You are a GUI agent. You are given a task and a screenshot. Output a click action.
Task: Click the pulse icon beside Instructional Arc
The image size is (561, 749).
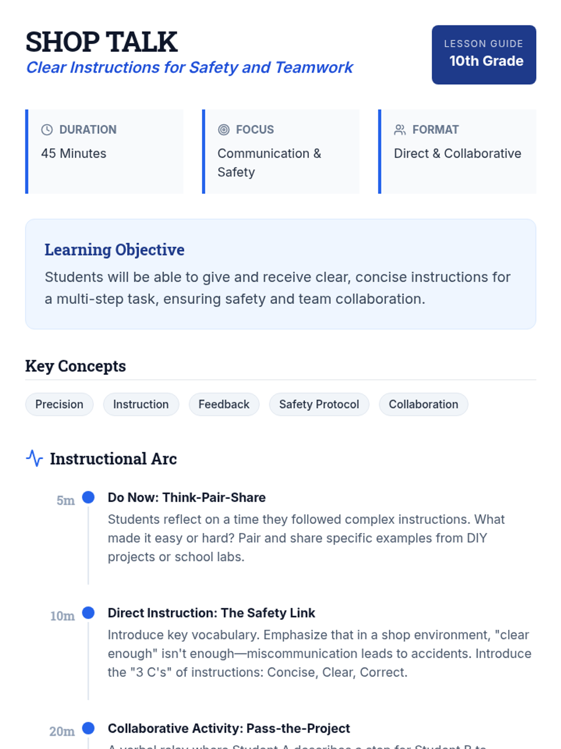click(x=35, y=458)
